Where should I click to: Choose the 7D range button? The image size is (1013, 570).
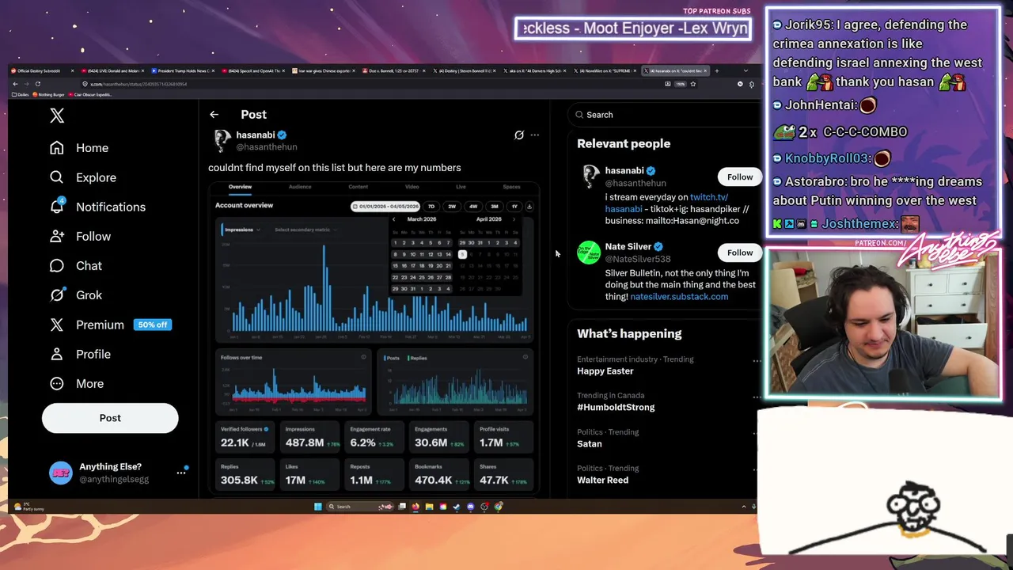431,207
